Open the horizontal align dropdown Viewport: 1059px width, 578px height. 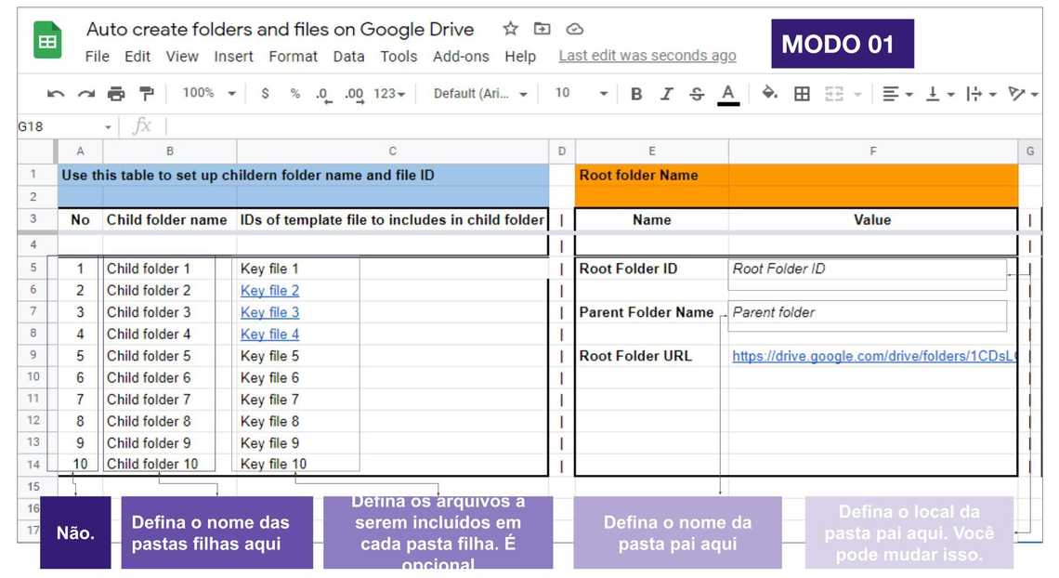(x=897, y=94)
